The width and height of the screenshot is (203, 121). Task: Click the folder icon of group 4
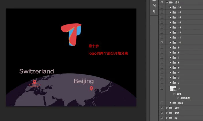click(174, 73)
